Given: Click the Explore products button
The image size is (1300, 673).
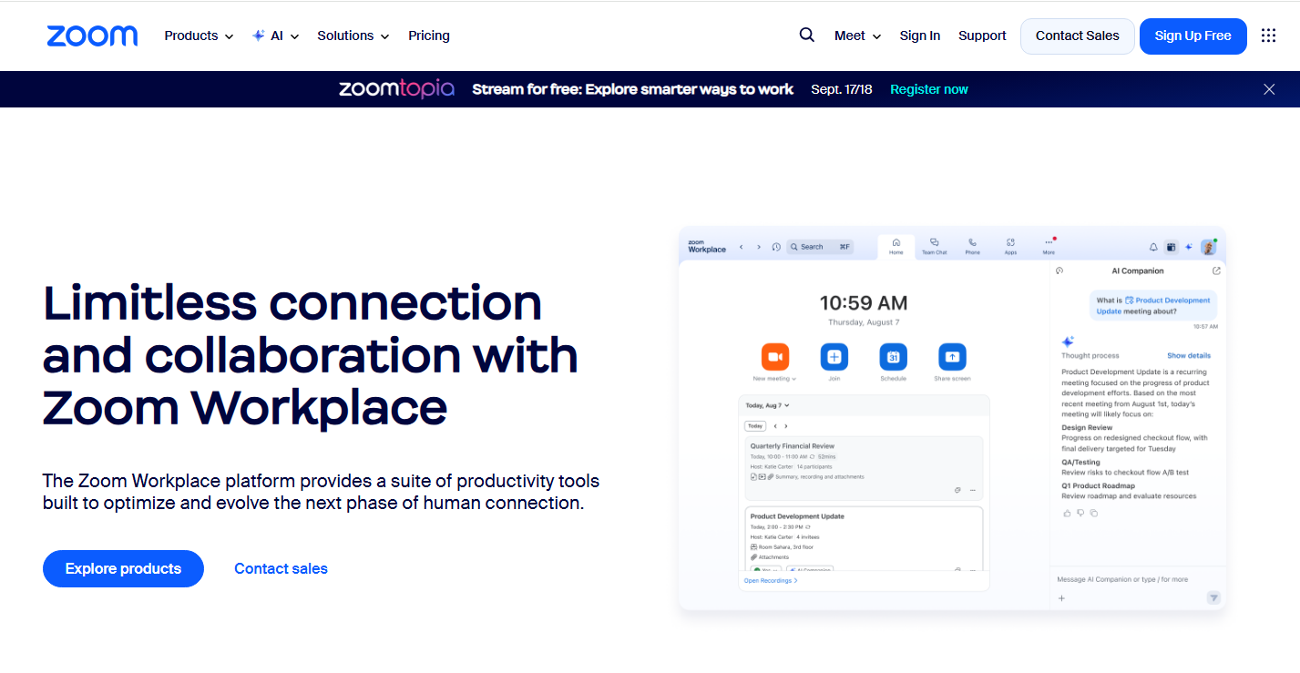Looking at the screenshot, I should (123, 568).
